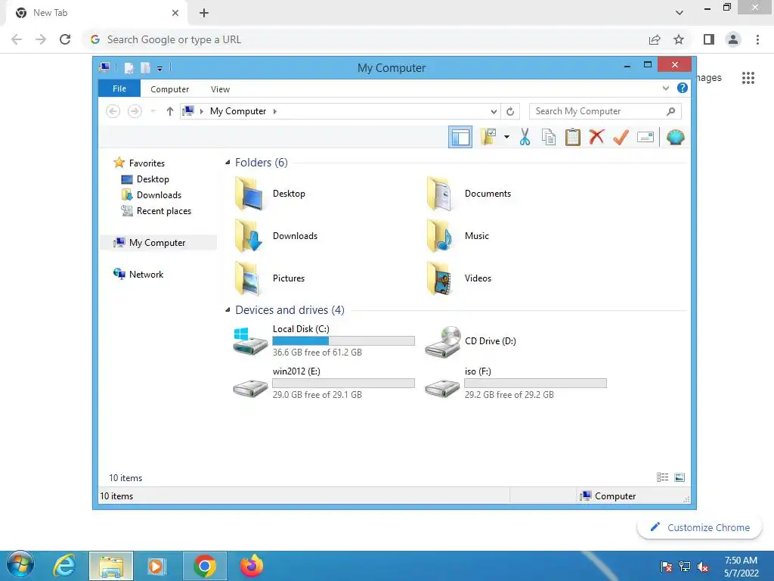Open the File ribbon tab
Image resolution: width=774 pixels, height=581 pixels.
[119, 89]
